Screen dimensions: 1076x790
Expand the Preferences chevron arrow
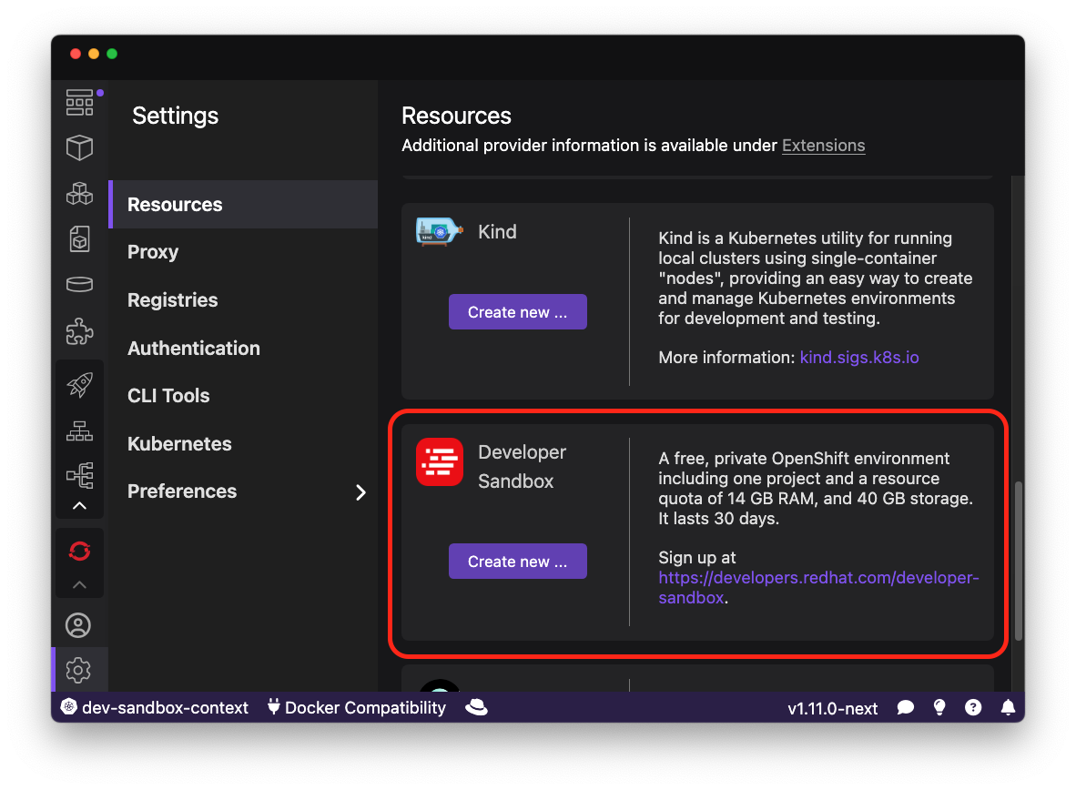(361, 492)
